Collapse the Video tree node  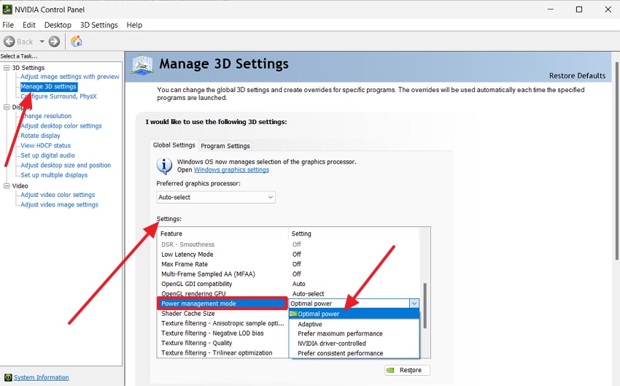pyautogui.click(x=7, y=185)
